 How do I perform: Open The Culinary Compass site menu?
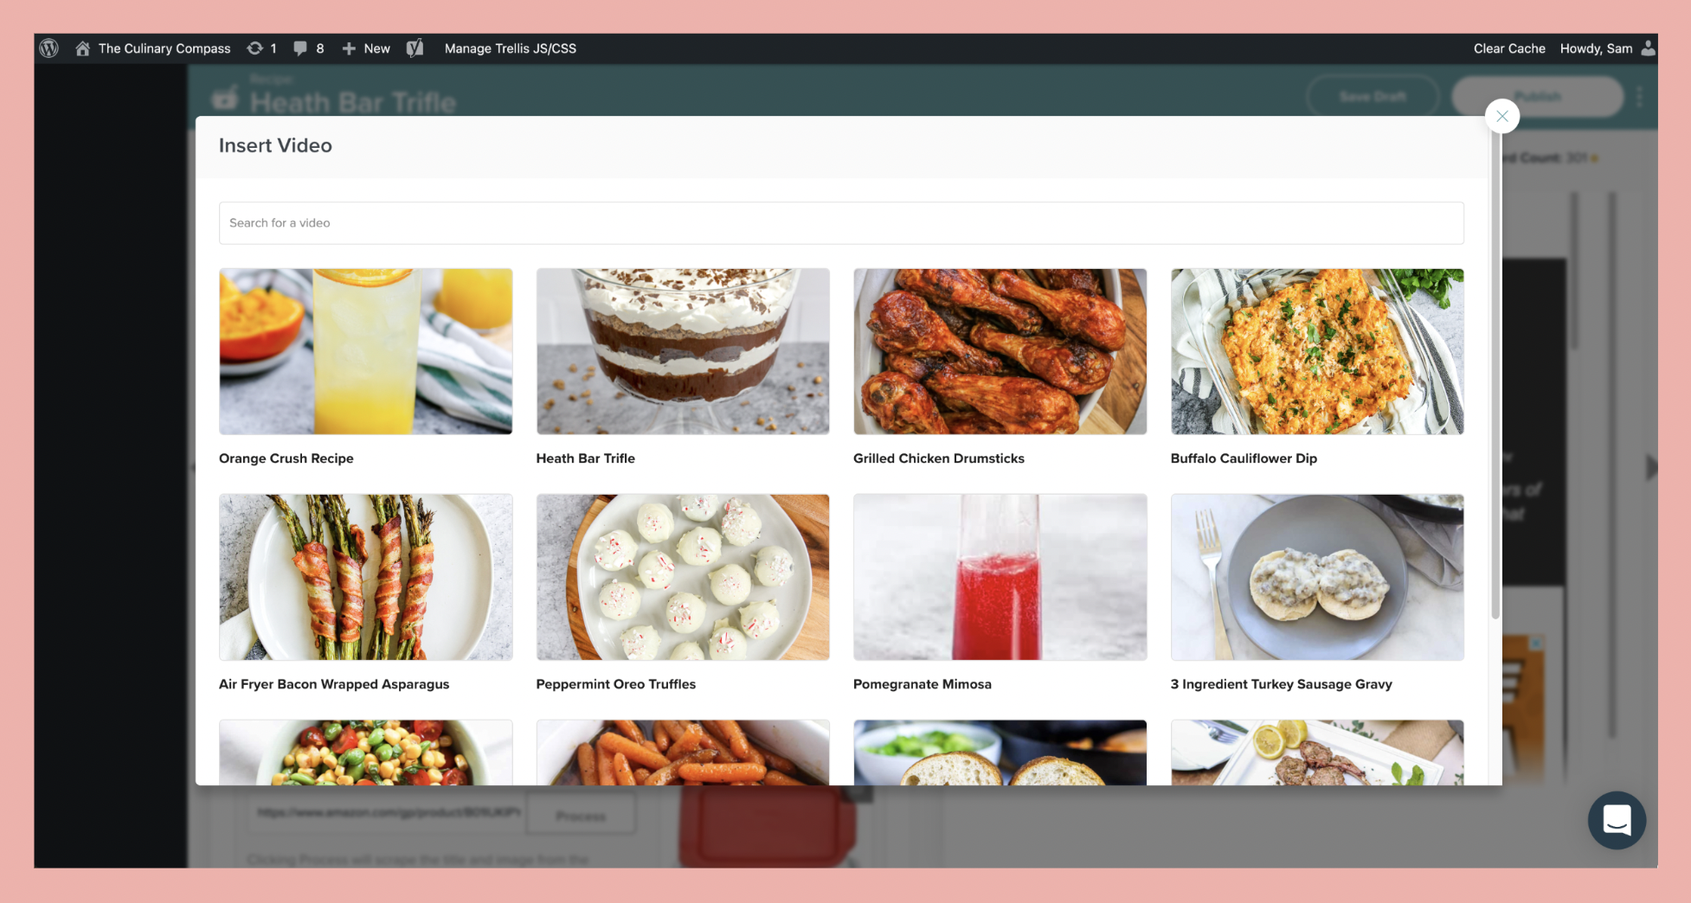click(x=164, y=48)
